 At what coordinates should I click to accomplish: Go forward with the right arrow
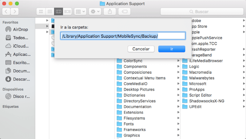click(14, 12)
